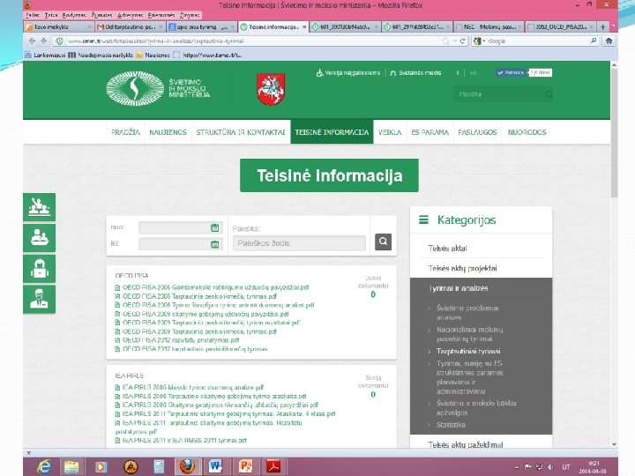Open the ES PARAMA navigation item
Screen dimensions: 635x476
(430, 132)
